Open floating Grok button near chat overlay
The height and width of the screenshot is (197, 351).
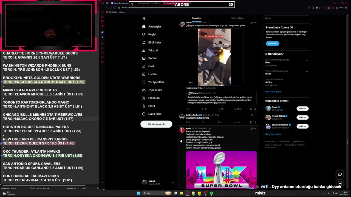340,174
